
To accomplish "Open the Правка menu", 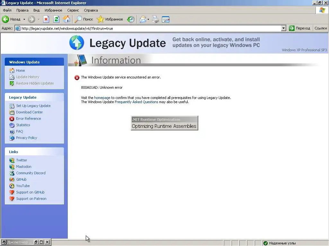I will click(x=22, y=10).
